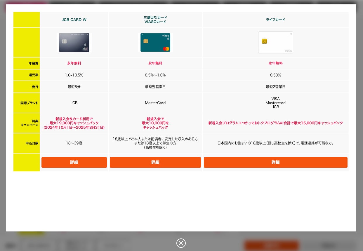Click 永年無料 under JCB CARD W

point(74,63)
